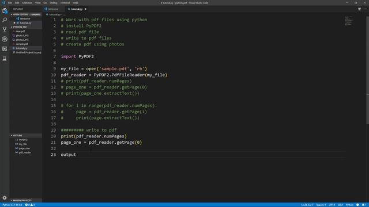Place cursor on 'output' at line 23
The image size is (369, 207).
point(68,155)
